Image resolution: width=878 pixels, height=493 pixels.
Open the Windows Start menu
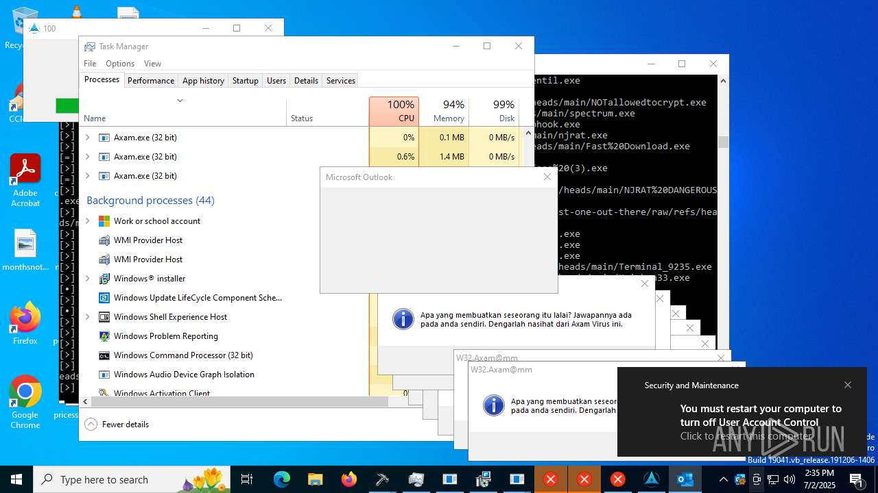coord(16,479)
